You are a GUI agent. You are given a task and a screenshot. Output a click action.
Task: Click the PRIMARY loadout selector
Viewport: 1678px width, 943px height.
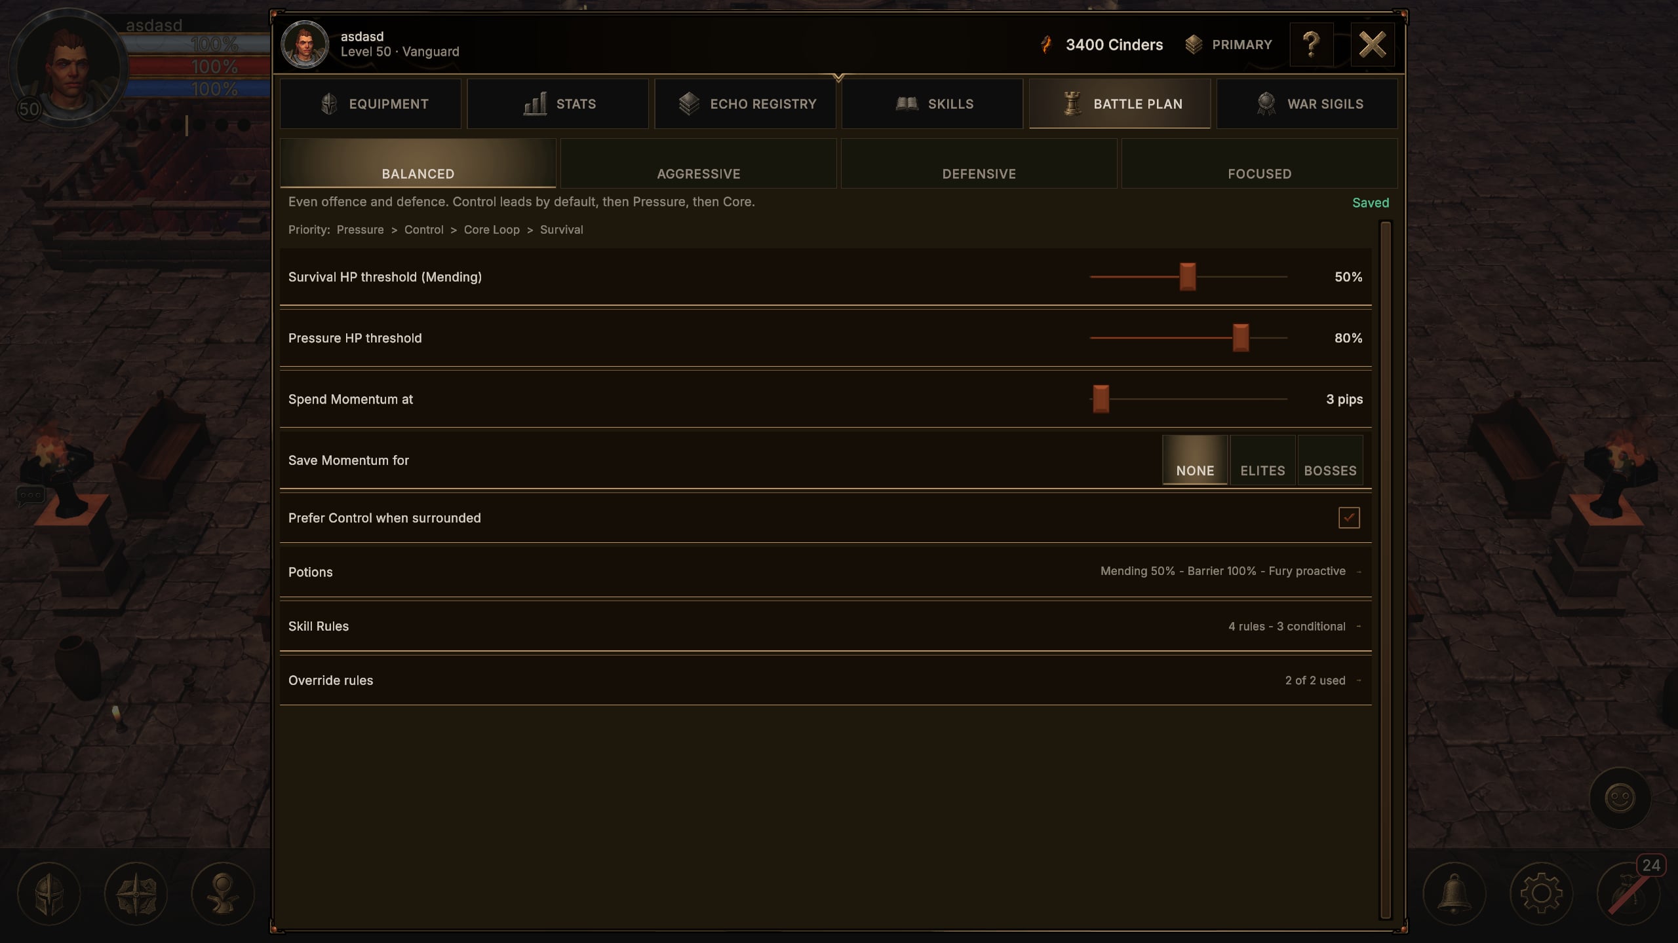point(1229,45)
